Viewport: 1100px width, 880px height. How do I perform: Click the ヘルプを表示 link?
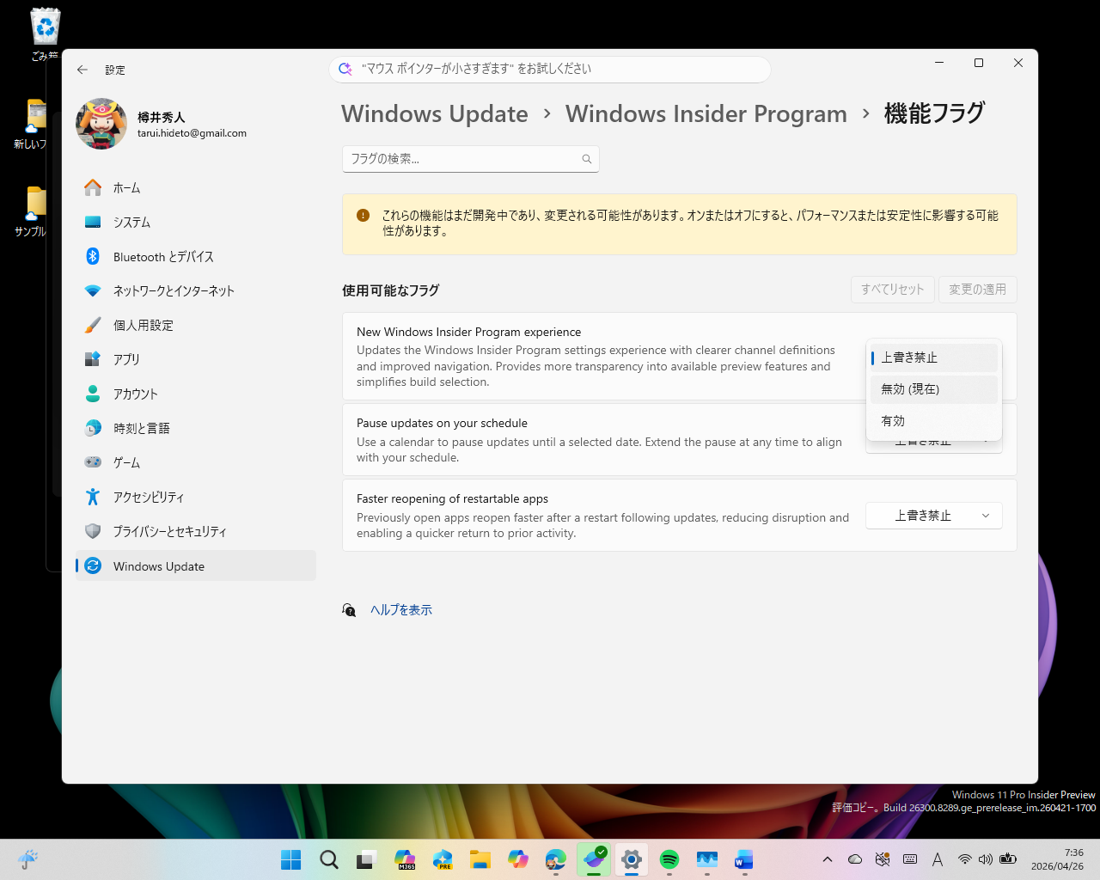(x=400, y=609)
